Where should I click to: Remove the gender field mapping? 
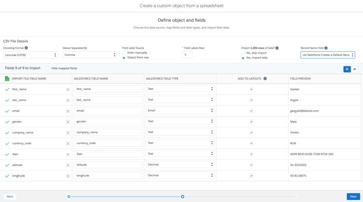coord(68,122)
